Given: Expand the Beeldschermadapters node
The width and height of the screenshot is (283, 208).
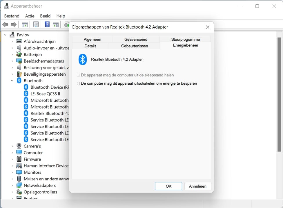Looking at the screenshot, I should coord(12,61).
